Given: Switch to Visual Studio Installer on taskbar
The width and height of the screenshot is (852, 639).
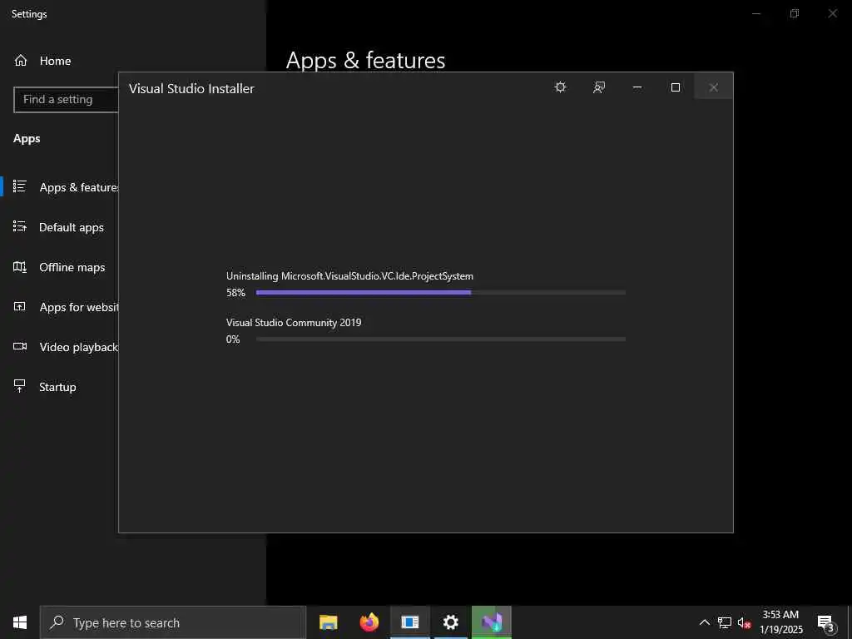Looking at the screenshot, I should click(x=491, y=622).
